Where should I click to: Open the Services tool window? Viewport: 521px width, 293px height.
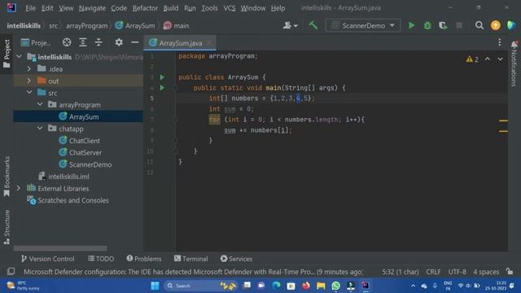pyautogui.click(x=236, y=259)
